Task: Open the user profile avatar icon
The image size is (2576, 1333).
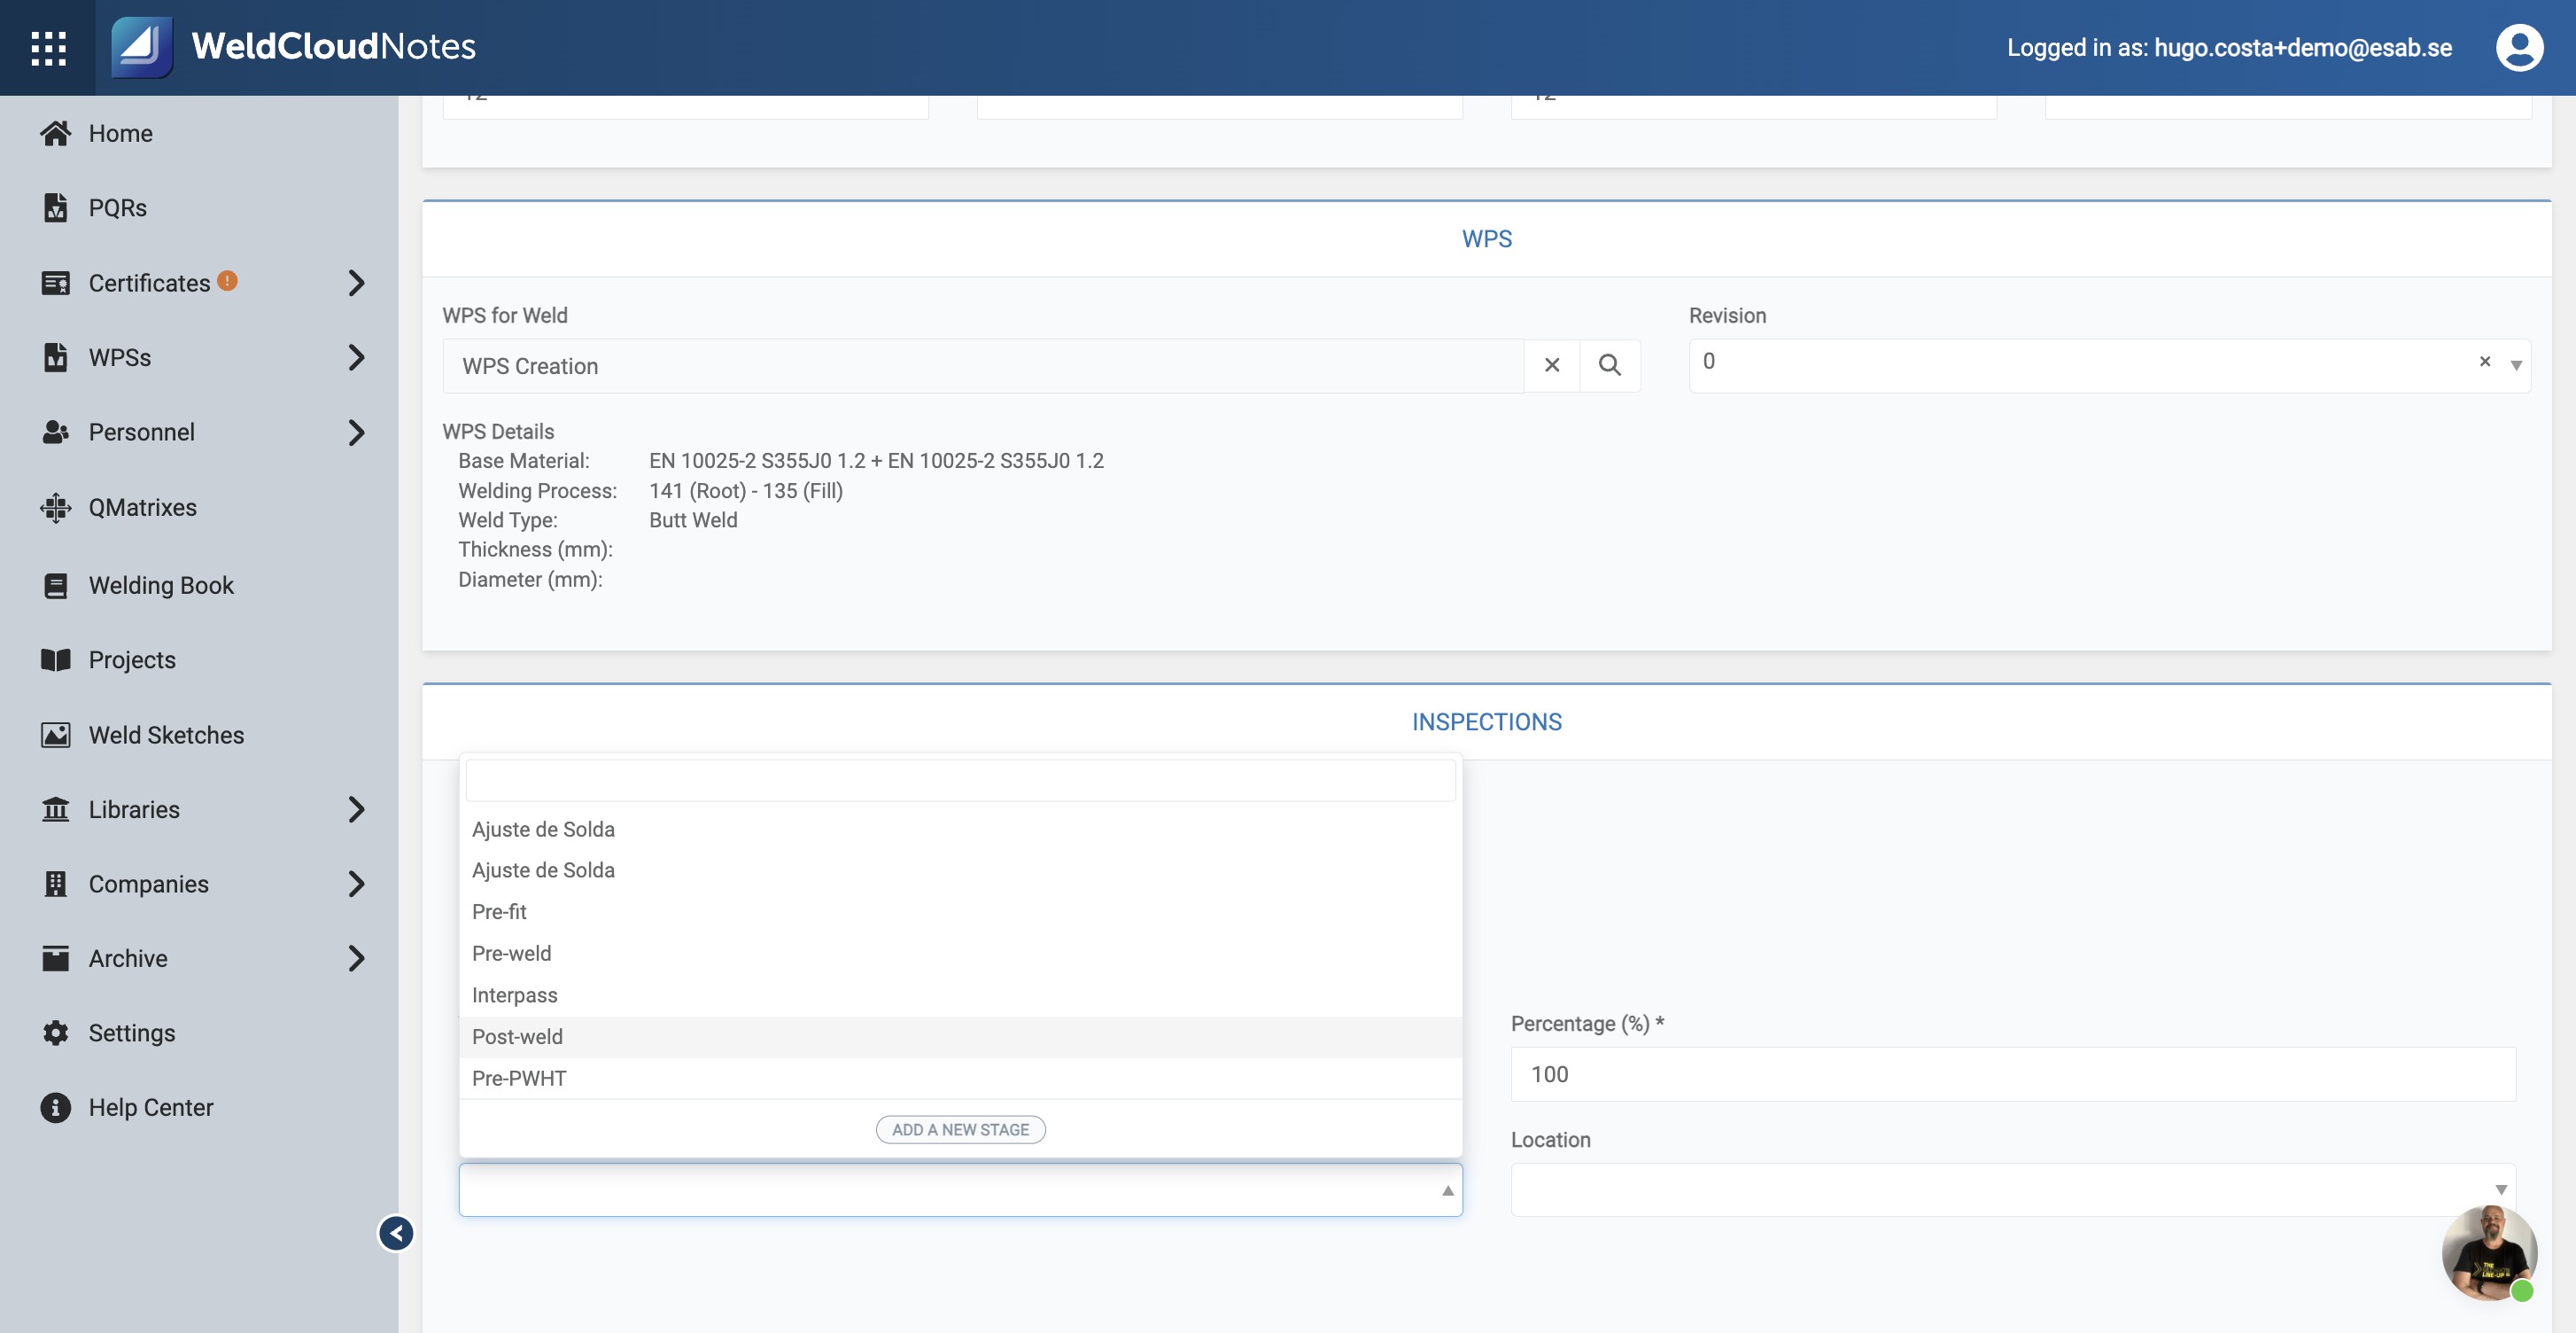Action: (x=2518, y=47)
